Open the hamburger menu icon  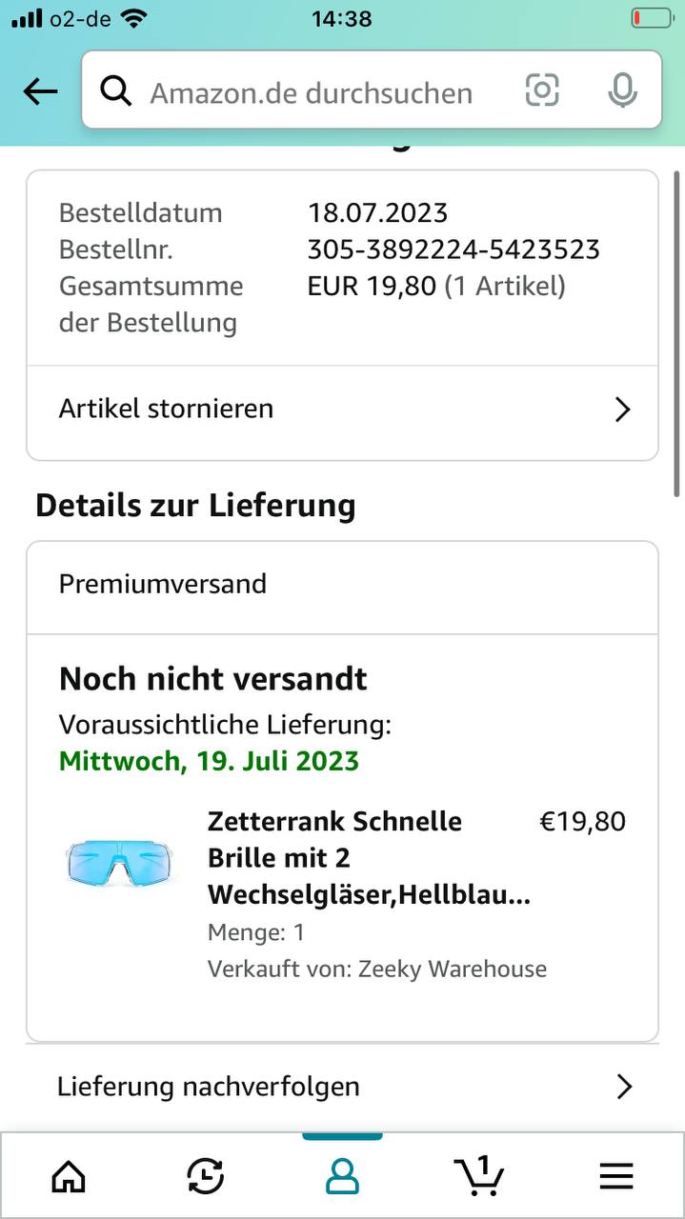tap(616, 1177)
